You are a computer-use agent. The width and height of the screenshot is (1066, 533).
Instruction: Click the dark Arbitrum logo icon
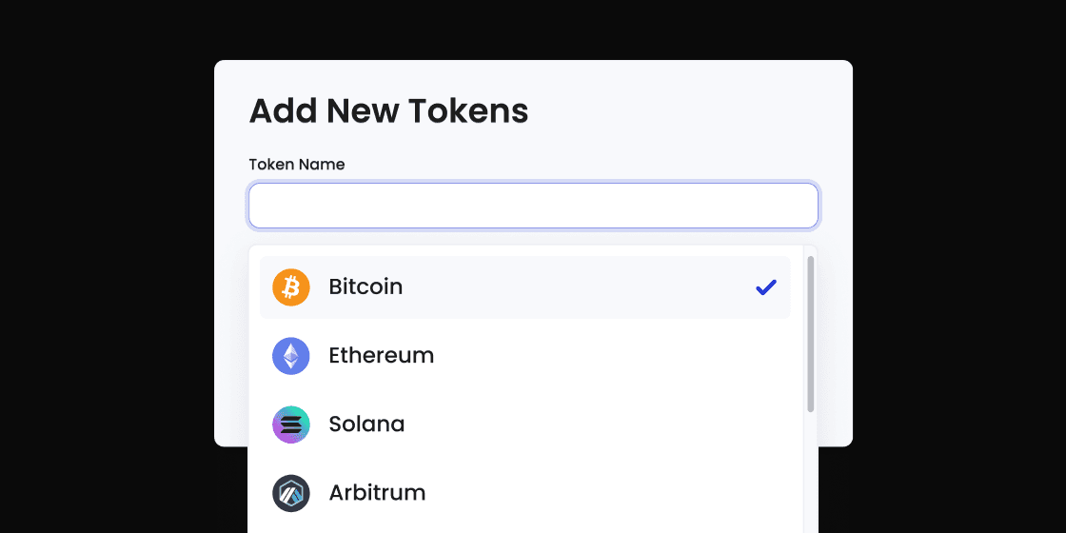[291, 493]
